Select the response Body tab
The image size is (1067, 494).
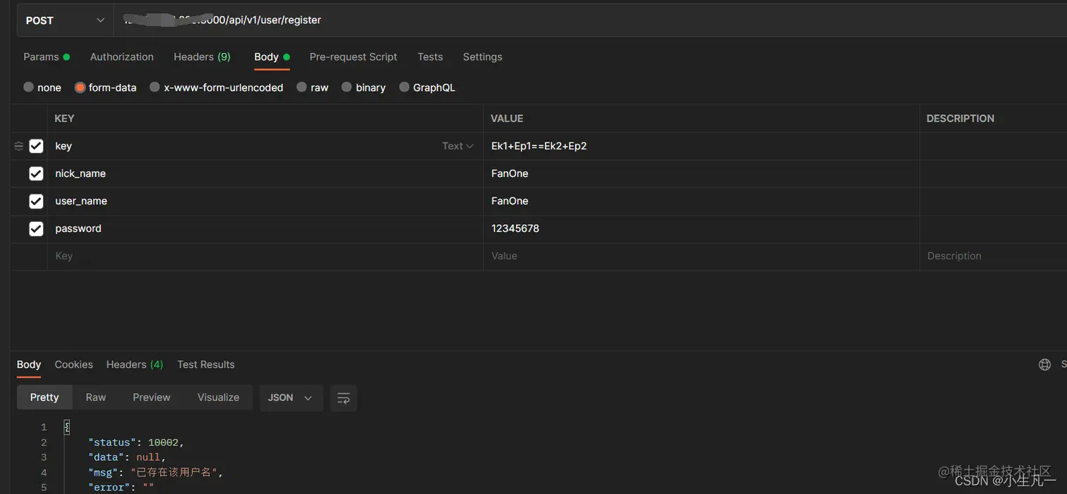pyautogui.click(x=29, y=364)
